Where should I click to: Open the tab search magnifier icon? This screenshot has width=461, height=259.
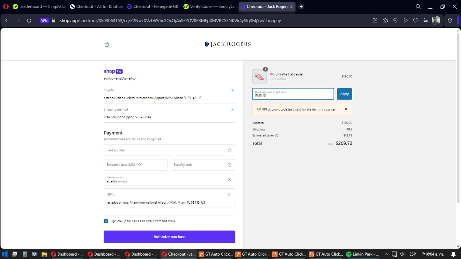click(418, 6)
